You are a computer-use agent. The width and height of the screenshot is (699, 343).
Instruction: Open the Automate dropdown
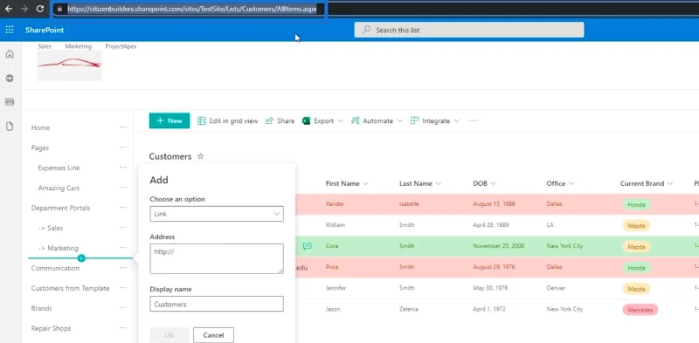coord(377,120)
